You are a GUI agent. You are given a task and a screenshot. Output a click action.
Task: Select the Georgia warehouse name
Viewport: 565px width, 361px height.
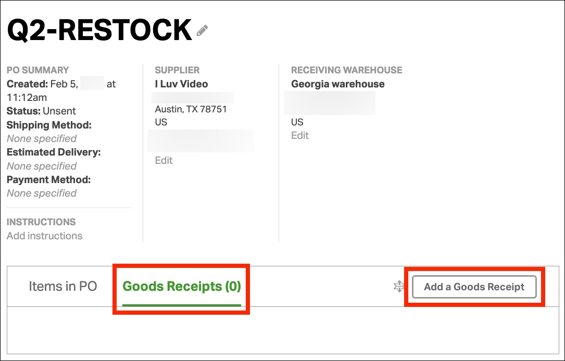pos(337,84)
